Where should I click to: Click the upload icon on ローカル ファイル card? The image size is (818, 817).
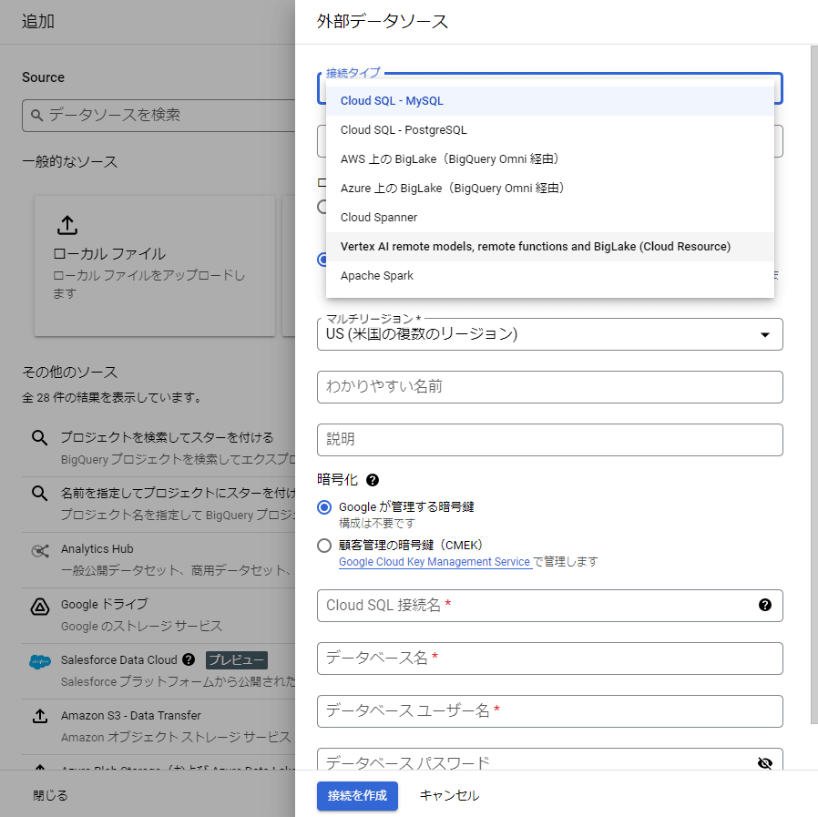tap(67, 225)
